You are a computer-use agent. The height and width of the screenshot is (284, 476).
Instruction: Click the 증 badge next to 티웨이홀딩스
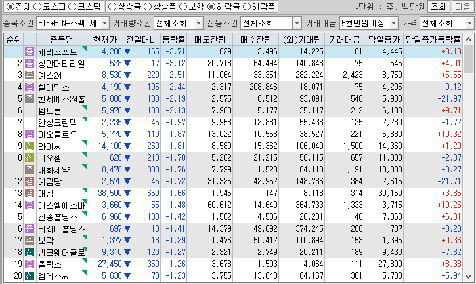(x=30, y=229)
